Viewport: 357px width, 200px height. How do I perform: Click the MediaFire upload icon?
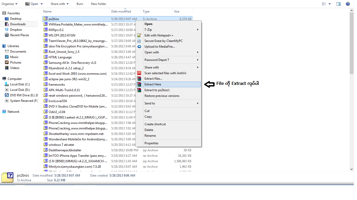coord(139,47)
